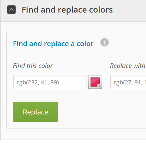Place cursor in the Replace with textbox
146x146 pixels.
(128, 82)
